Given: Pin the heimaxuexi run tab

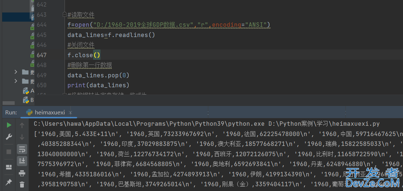Looking at the screenshot, I should (9, 182).
